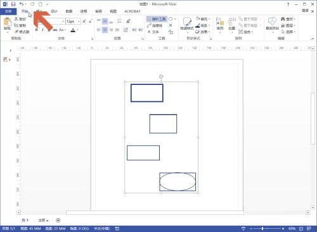Switch to the Process tab
The image size is (317, 232).
(84, 11)
